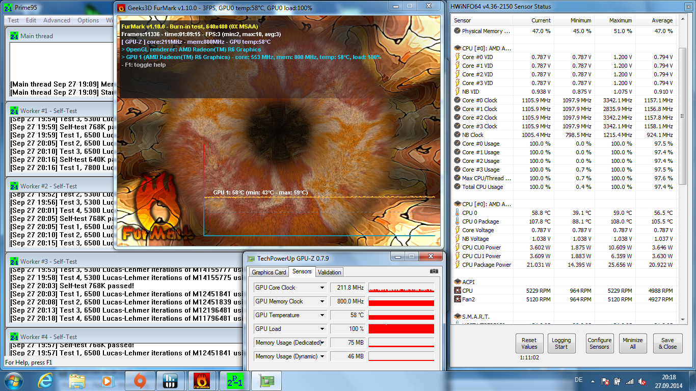The image size is (696, 391).
Task: Click the FurMark title bar icon
Action: [x=121, y=8]
